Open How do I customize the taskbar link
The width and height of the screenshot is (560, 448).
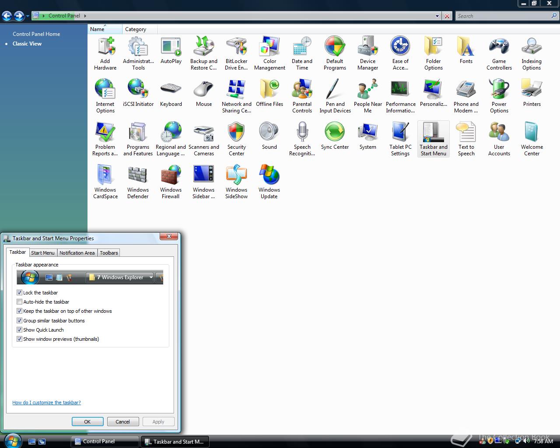tap(46, 402)
